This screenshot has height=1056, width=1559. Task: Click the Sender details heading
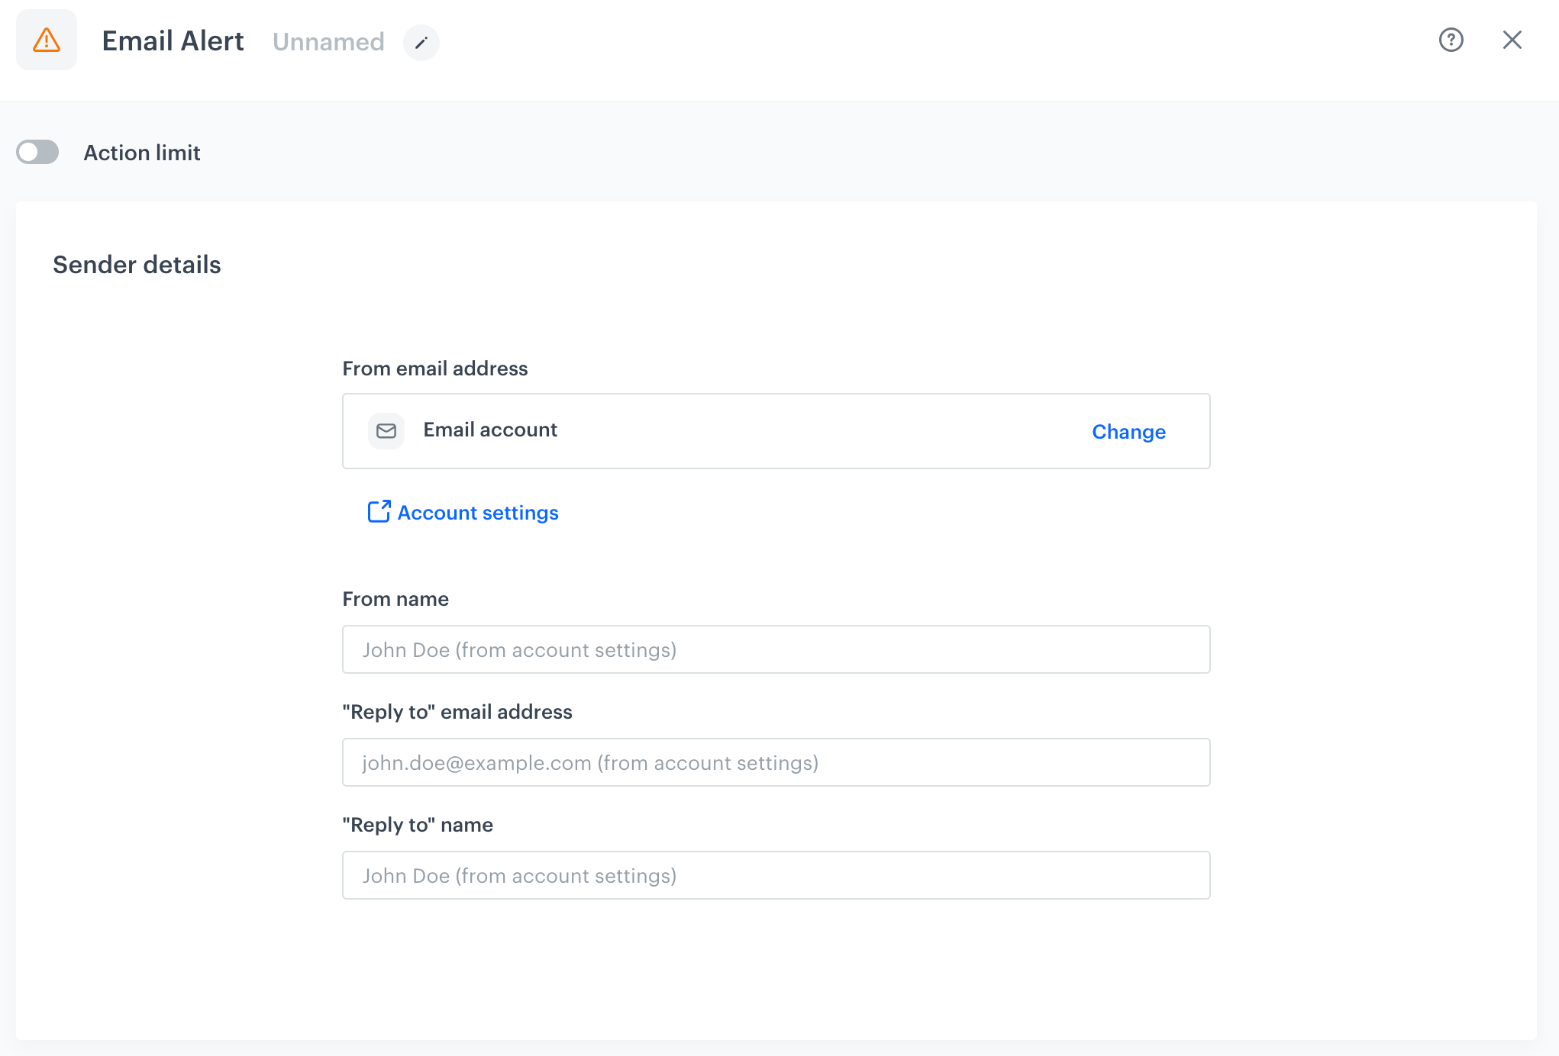137,265
